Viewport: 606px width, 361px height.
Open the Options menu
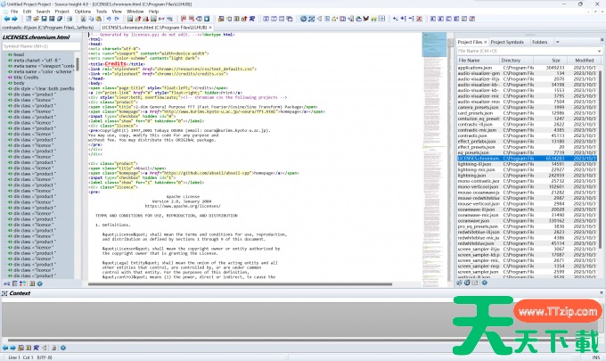[82, 11]
